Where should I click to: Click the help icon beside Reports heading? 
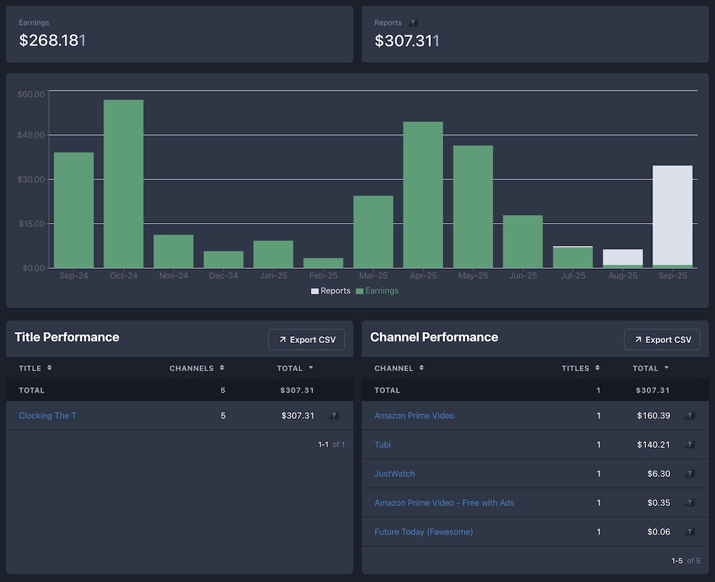point(413,23)
